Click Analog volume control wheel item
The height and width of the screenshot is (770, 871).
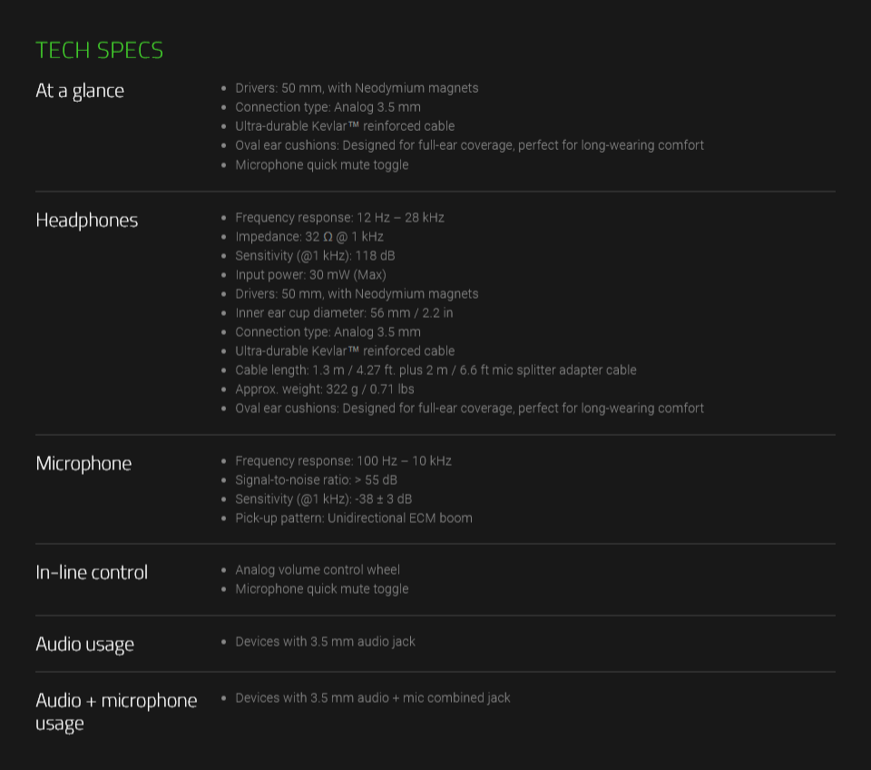coord(318,570)
